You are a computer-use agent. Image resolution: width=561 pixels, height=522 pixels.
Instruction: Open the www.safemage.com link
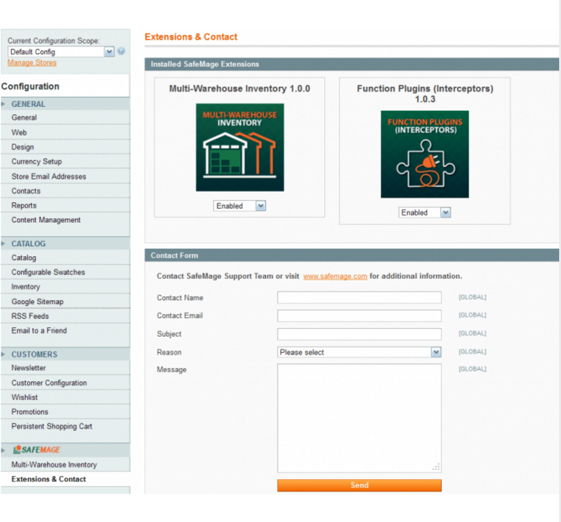[335, 276]
